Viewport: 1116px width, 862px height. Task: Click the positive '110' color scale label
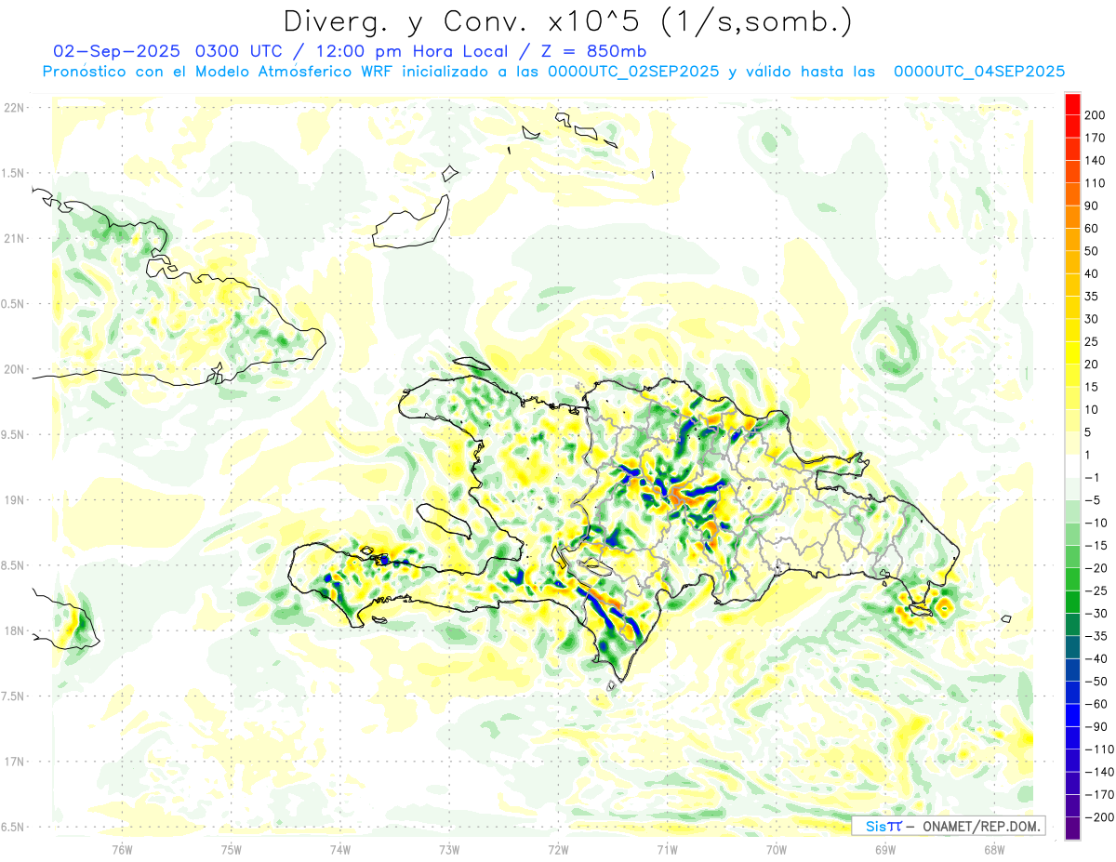pyautogui.click(x=1095, y=183)
